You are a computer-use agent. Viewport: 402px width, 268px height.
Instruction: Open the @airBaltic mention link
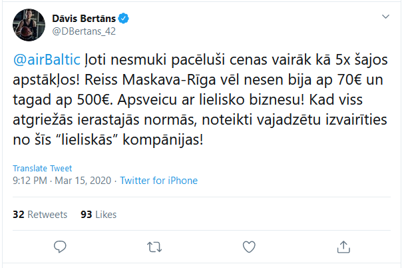pyautogui.click(x=45, y=58)
